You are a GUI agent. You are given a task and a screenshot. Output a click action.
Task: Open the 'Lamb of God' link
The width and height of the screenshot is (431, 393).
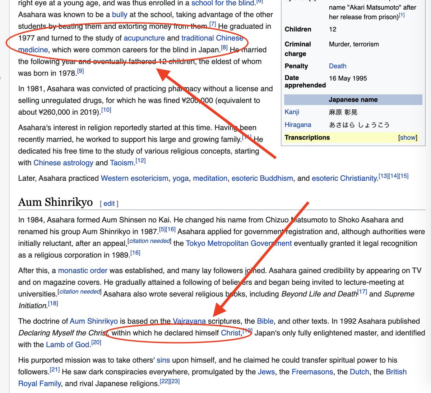tap(68, 345)
